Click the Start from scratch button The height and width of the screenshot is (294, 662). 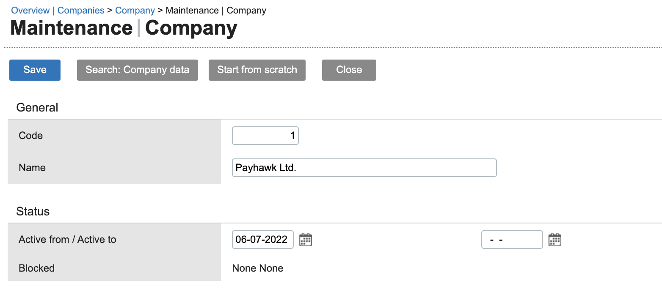pyautogui.click(x=257, y=70)
